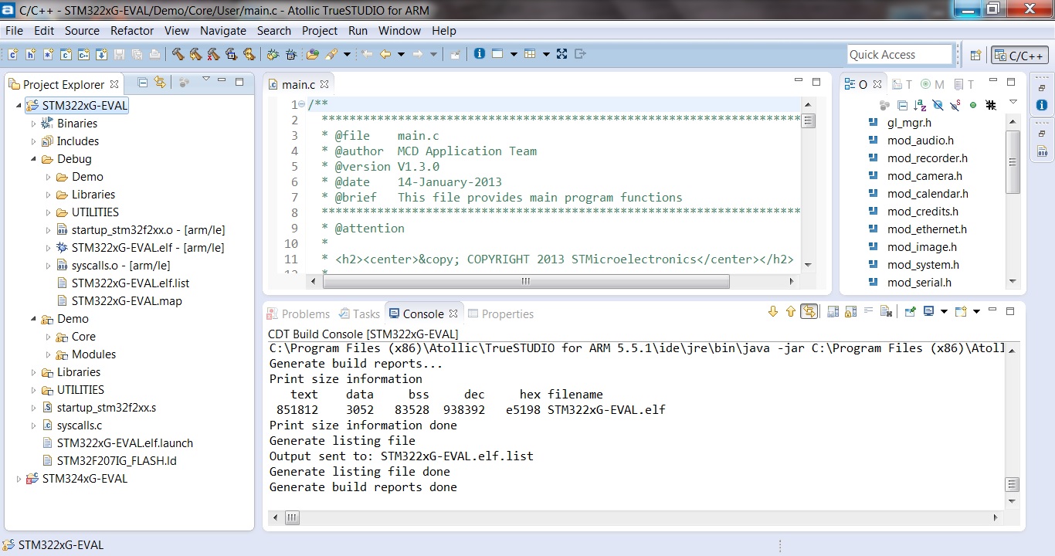This screenshot has width=1055, height=556.
Task: Switch to the Tasks tab
Action: pos(359,314)
